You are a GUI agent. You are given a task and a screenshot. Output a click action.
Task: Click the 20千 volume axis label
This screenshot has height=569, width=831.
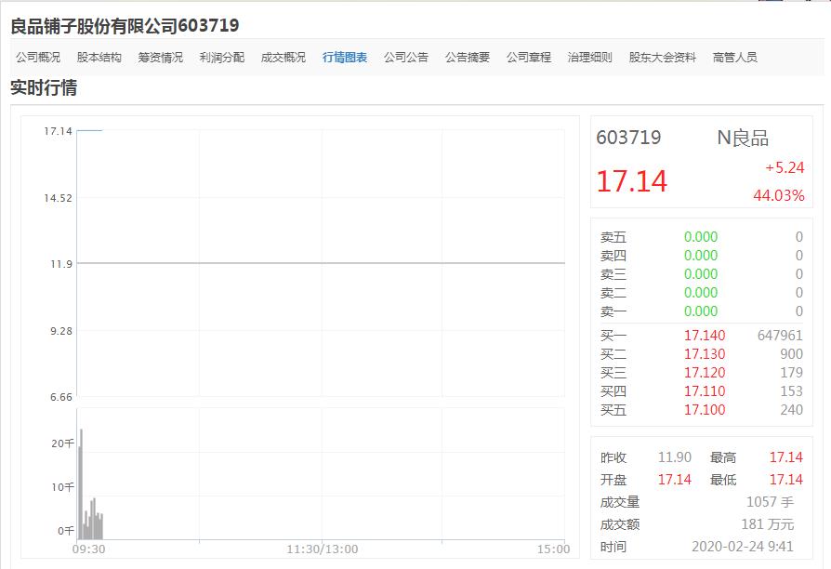click(x=62, y=443)
